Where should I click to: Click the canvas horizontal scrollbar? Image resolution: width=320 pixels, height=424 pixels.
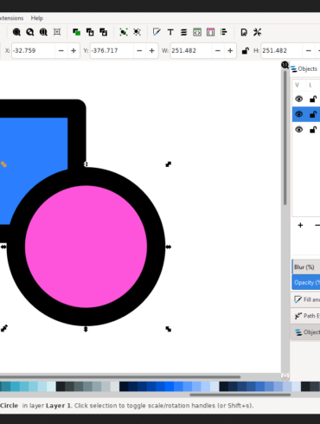(x=119, y=377)
